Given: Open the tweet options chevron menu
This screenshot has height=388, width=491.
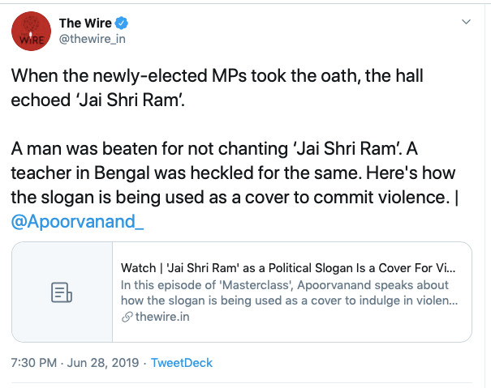Looking at the screenshot, I should 465,22.
